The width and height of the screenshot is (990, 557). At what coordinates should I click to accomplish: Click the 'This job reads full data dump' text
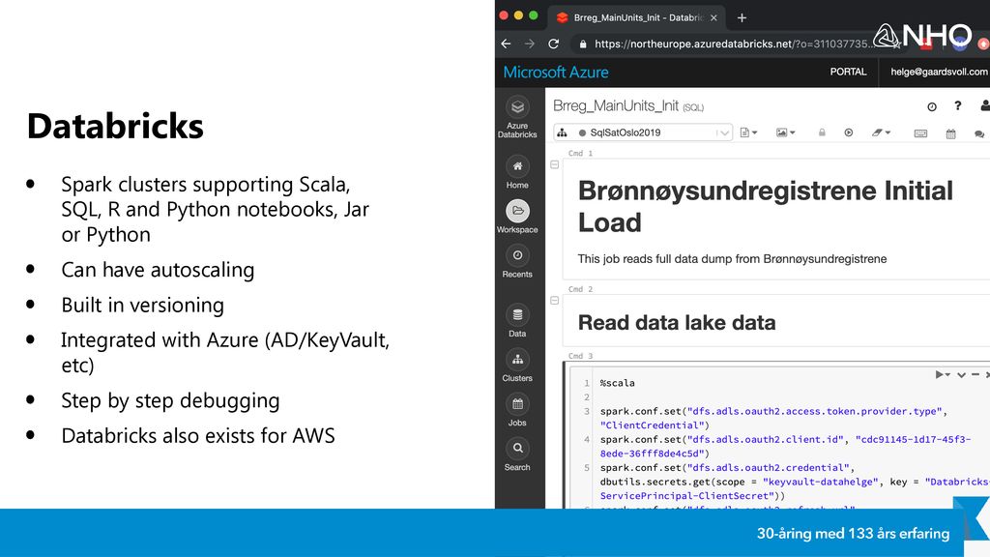732,259
